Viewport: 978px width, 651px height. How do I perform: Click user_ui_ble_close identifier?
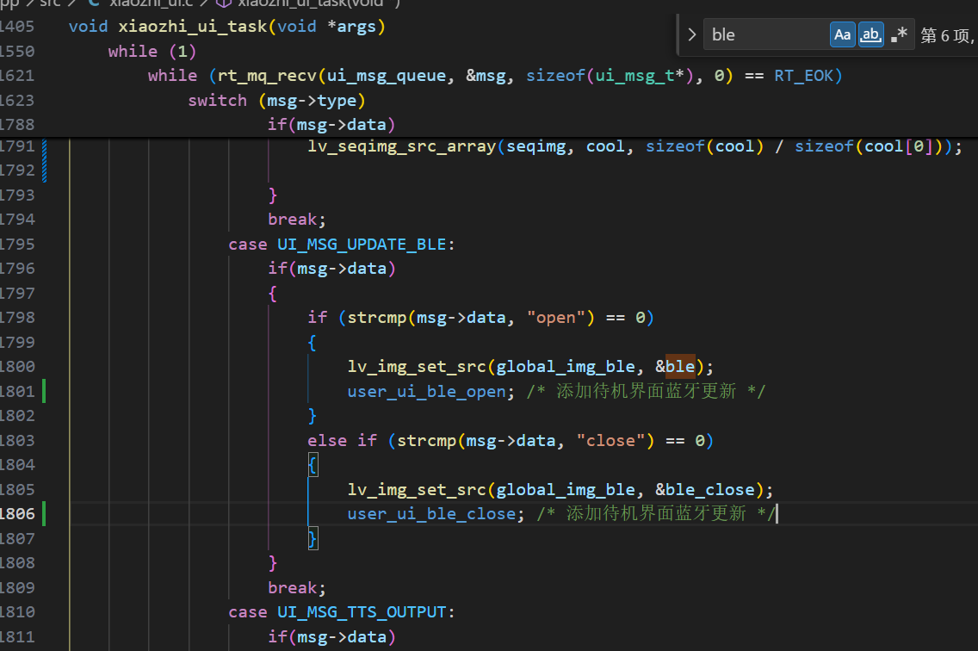pyautogui.click(x=431, y=514)
